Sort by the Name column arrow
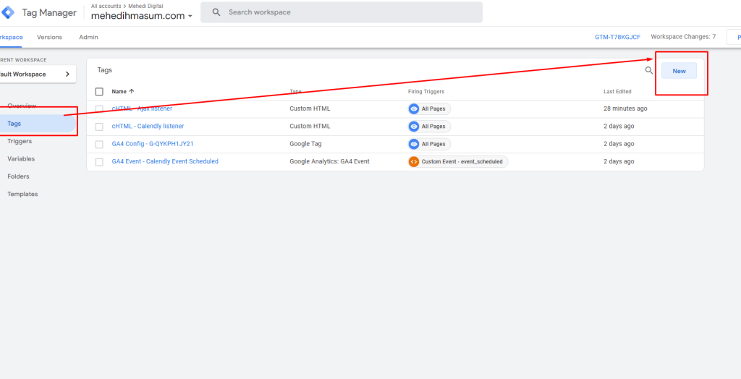The width and height of the screenshot is (741, 379). click(x=132, y=91)
